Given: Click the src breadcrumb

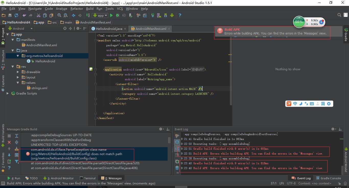Looking at the screenshot, I should [x=52, y=22].
